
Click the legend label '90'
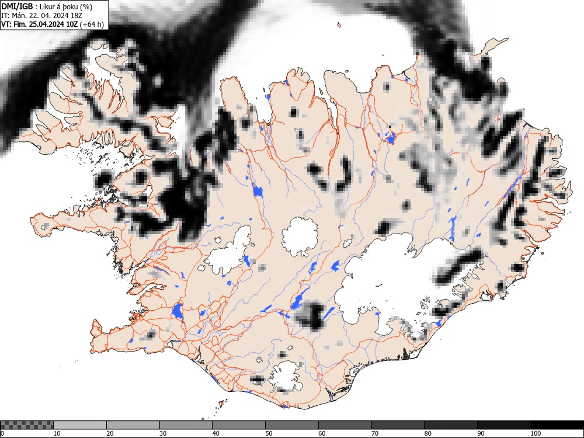[481, 433]
